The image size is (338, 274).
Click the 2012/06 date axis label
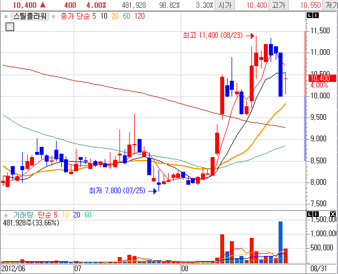coord(14,268)
